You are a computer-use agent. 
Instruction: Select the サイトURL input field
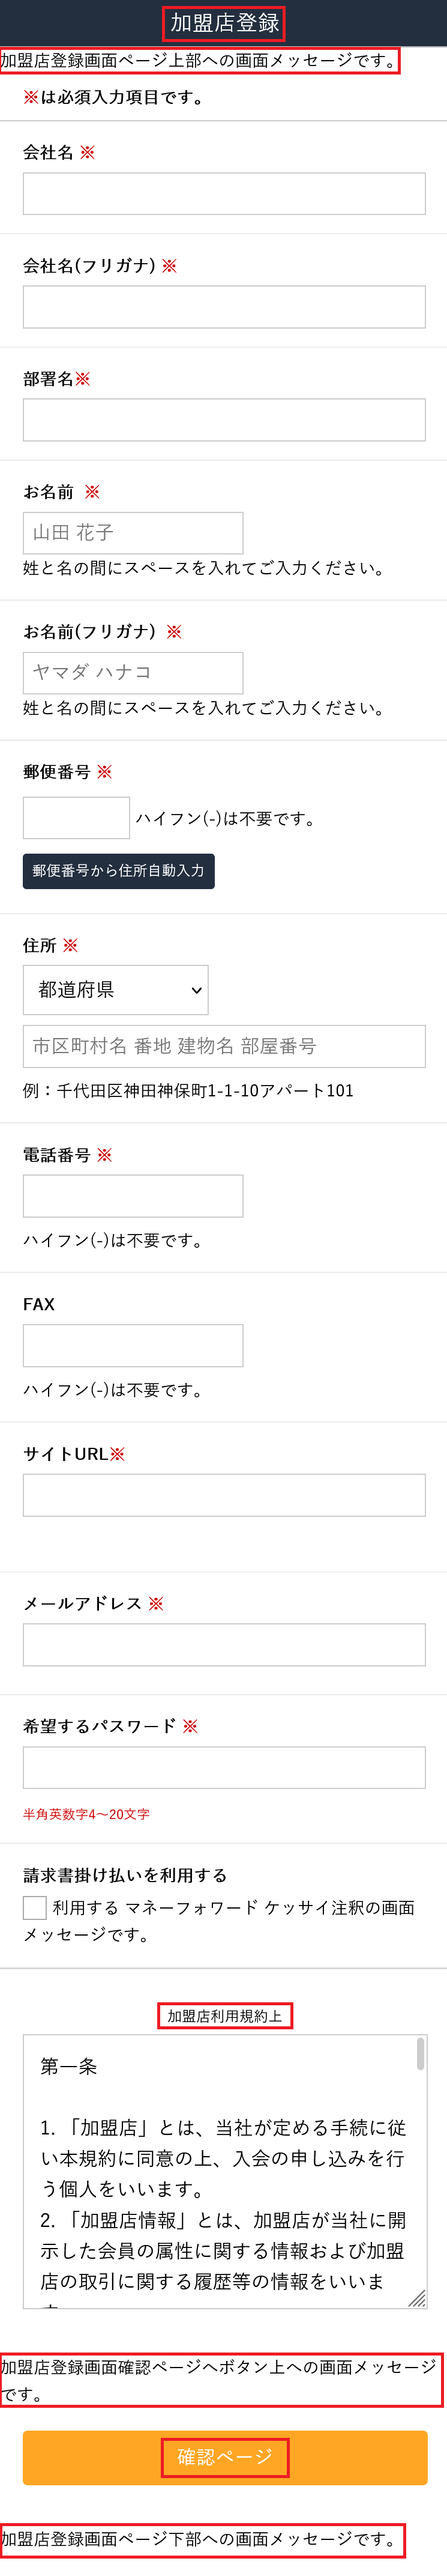[x=223, y=1495]
